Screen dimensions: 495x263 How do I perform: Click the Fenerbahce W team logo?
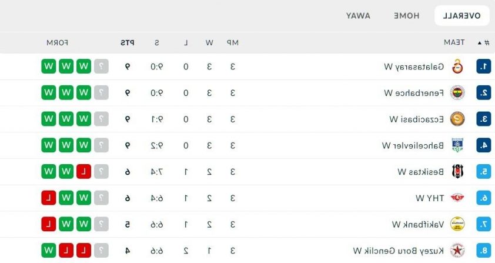457,92
